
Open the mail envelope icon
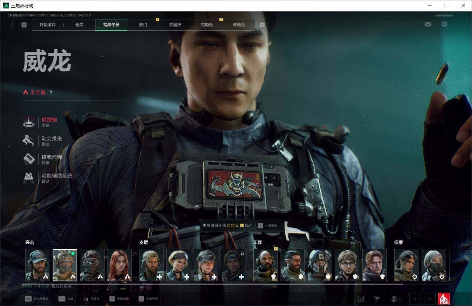click(x=428, y=24)
